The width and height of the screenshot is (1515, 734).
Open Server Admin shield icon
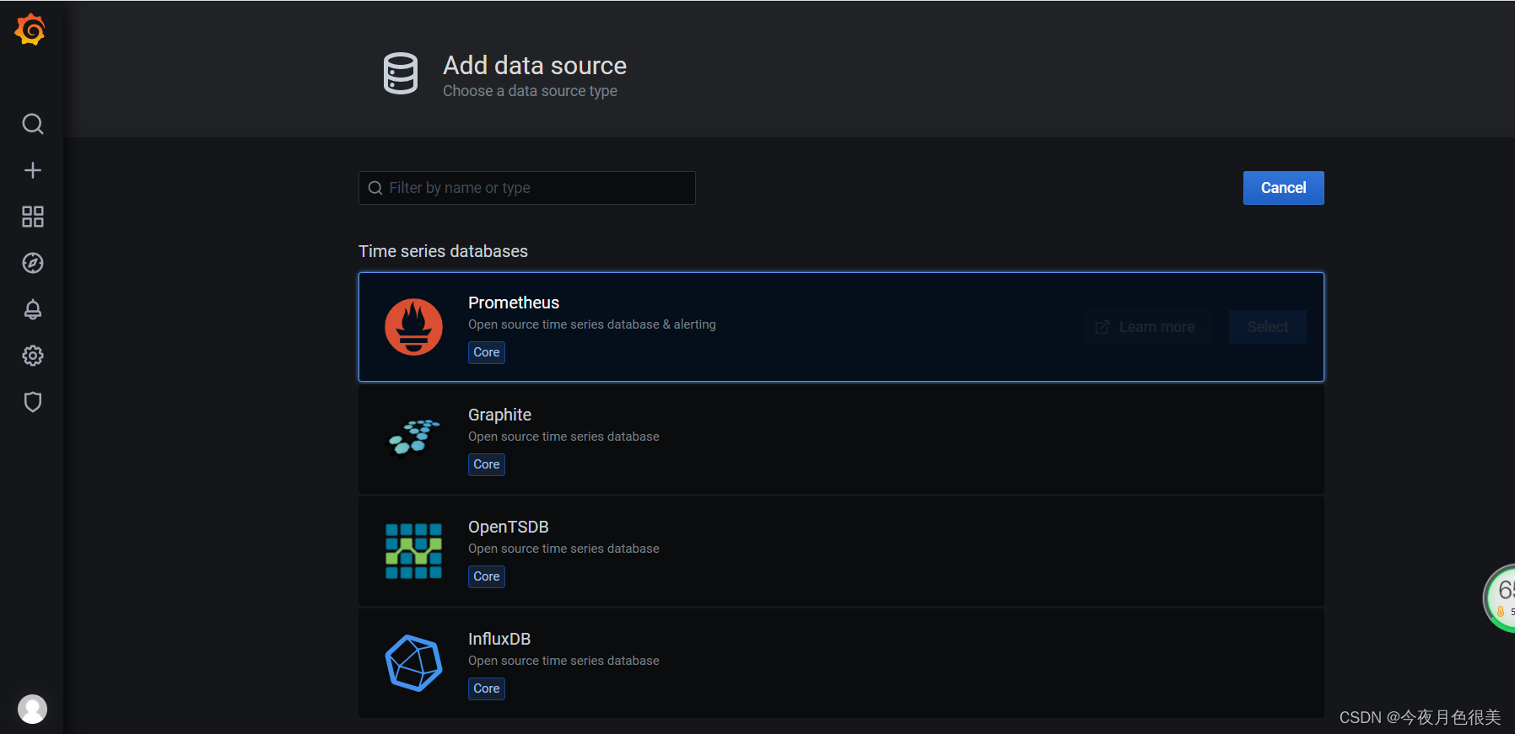(33, 402)
